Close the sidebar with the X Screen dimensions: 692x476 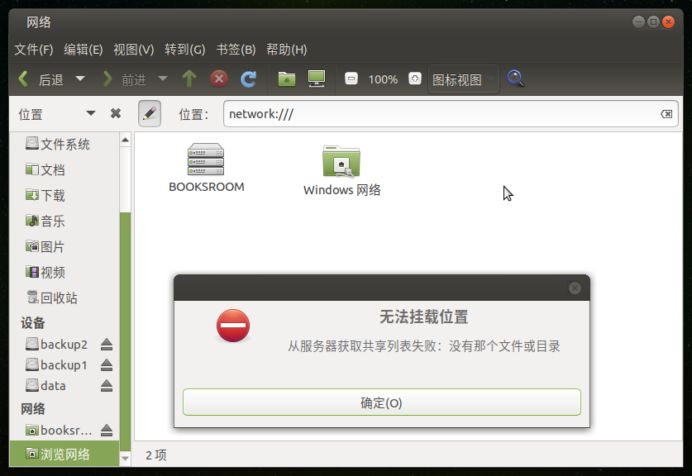click(116, 114)
